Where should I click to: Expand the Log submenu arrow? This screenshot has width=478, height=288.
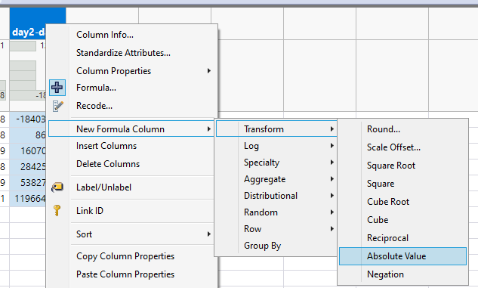tap(332, 146)
